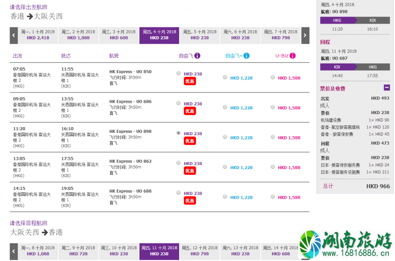This screenshot has width=395, height=261.
Task: Select HKD 1,588 fare for flight UO 686
Action: coord(273,107)
